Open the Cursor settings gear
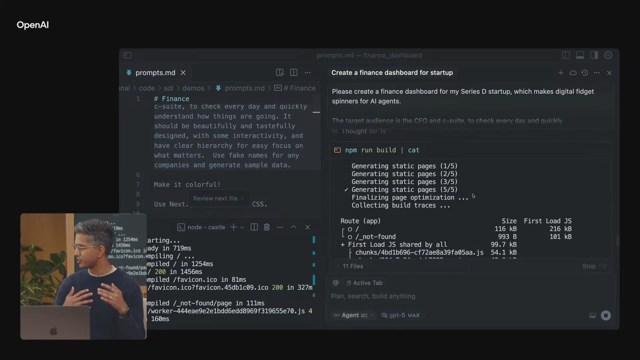The image size is (640, 360). point(608,55)
